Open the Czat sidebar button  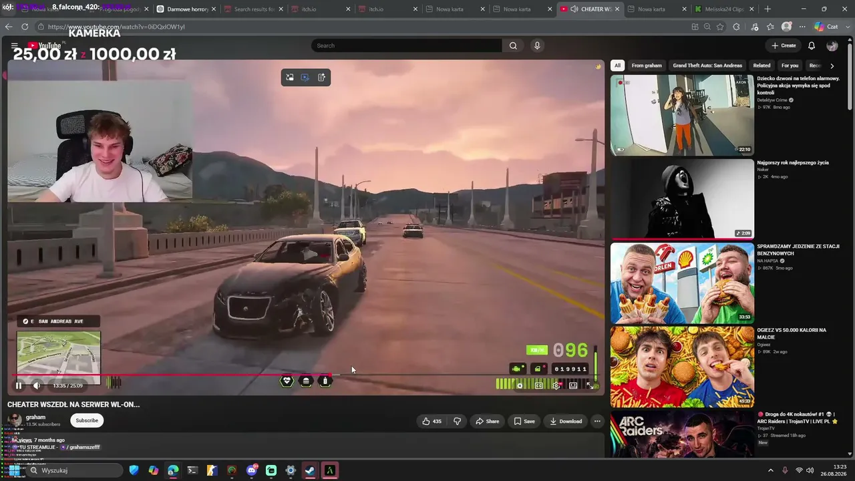click(826, 27)
